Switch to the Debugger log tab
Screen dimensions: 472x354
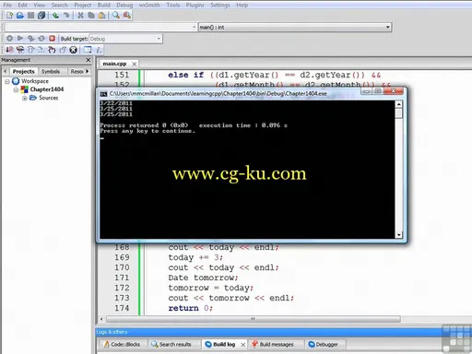tap(324, 345)
